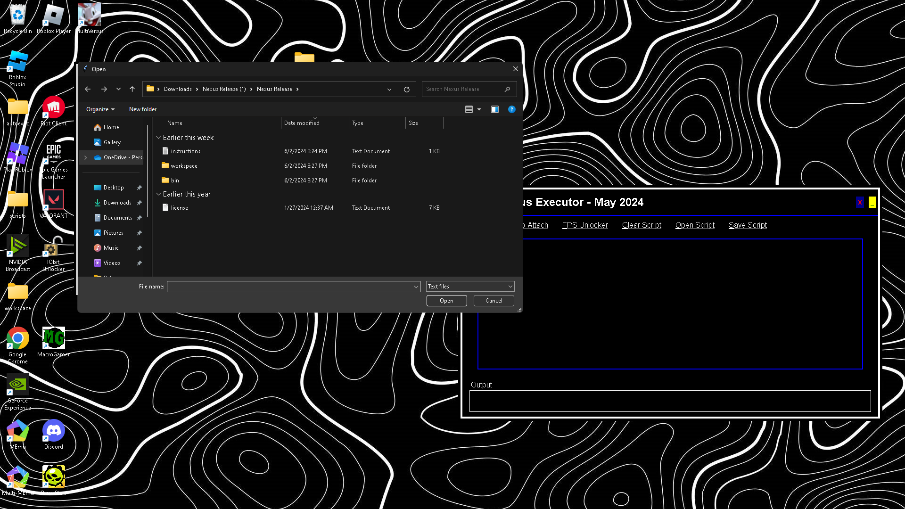Click the Clear Script link
Screen dimensions: 905x509
coord(642,225)
